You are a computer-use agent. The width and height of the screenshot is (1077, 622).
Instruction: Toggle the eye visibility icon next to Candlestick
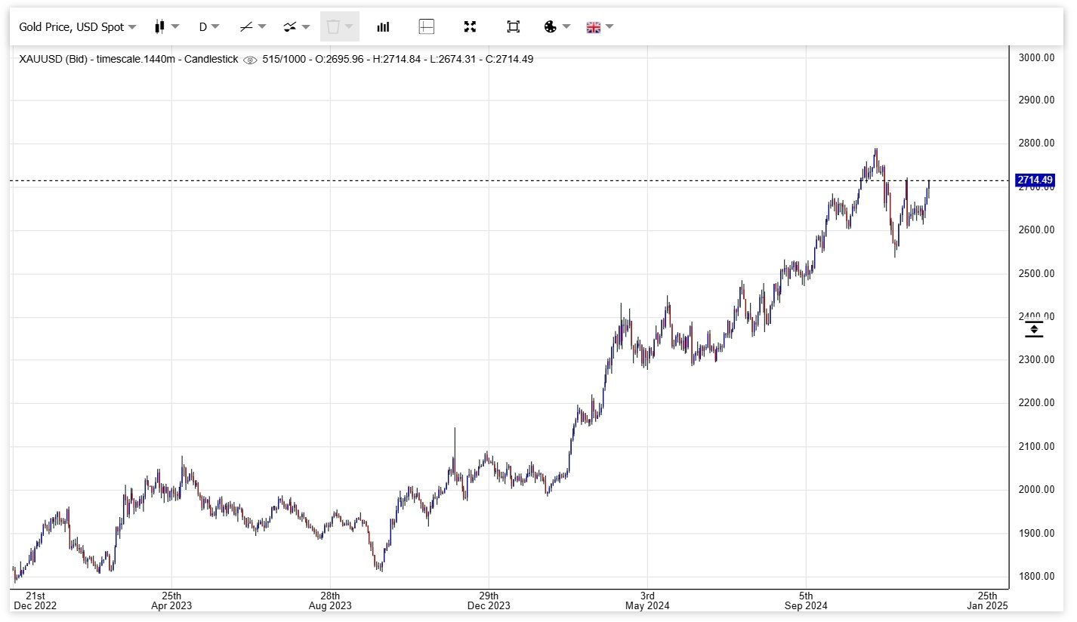[x=250, y=60]
